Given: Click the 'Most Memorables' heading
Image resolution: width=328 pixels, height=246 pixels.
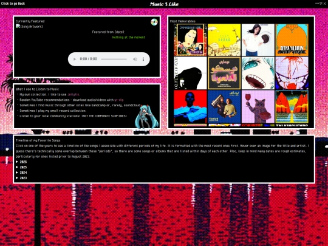Looking at the screenshot, I should pos(182,21).
